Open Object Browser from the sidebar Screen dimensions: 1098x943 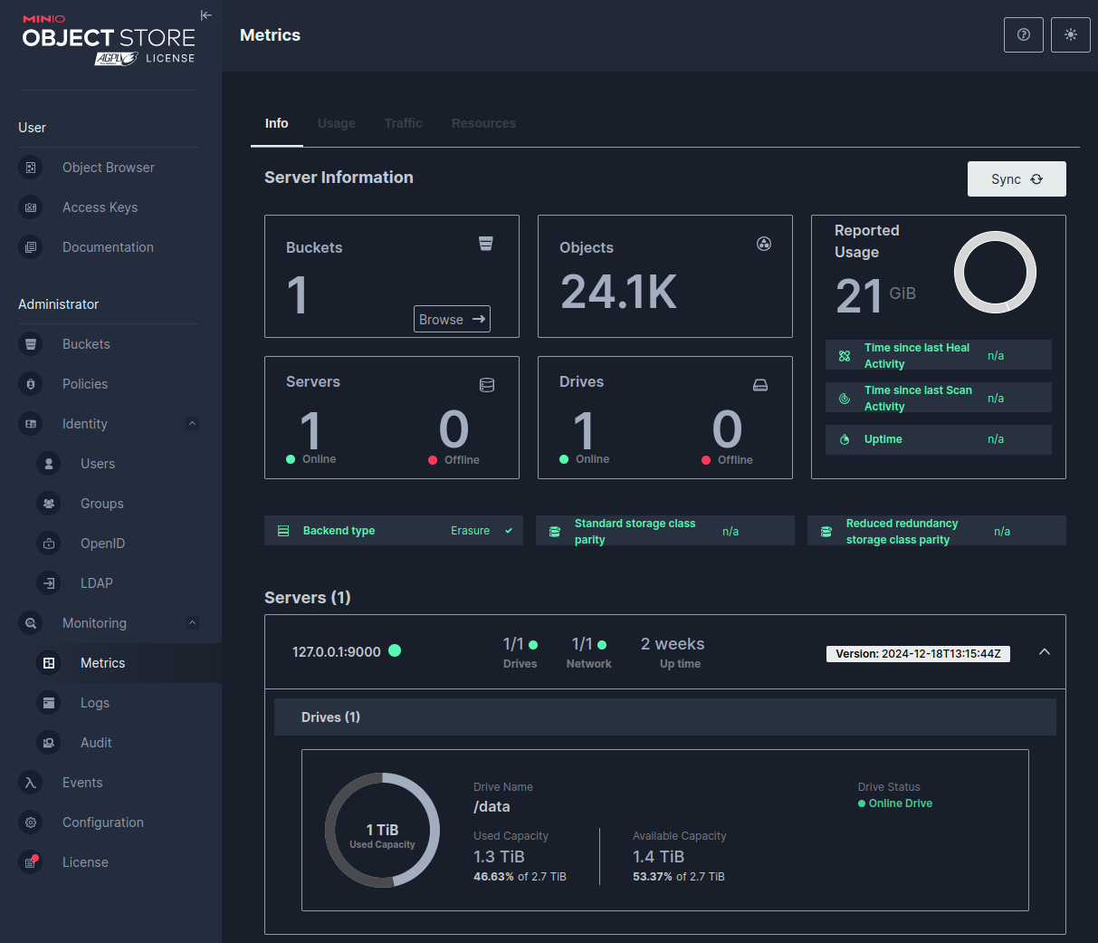coord(109,168)
